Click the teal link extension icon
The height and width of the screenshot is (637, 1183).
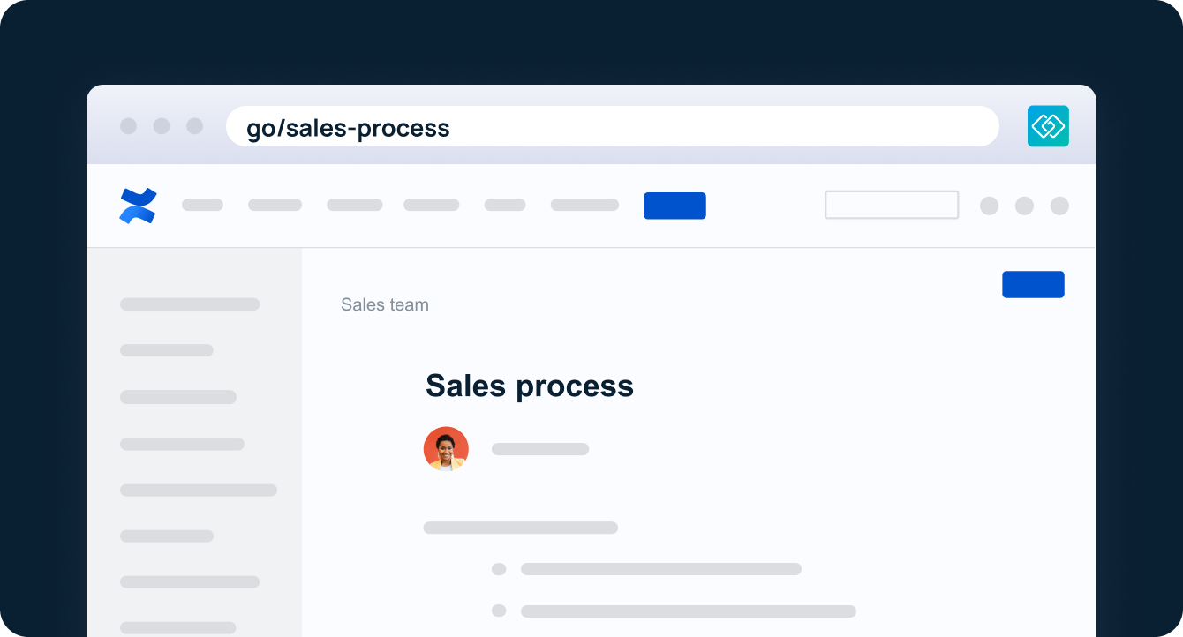point(1048,126)
